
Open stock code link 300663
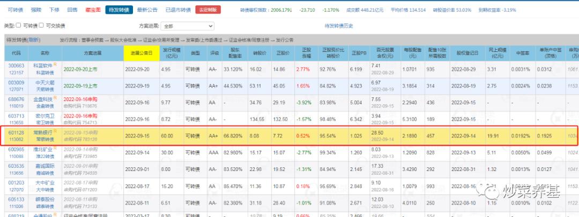pyautogui.click(x=16, y=66)
